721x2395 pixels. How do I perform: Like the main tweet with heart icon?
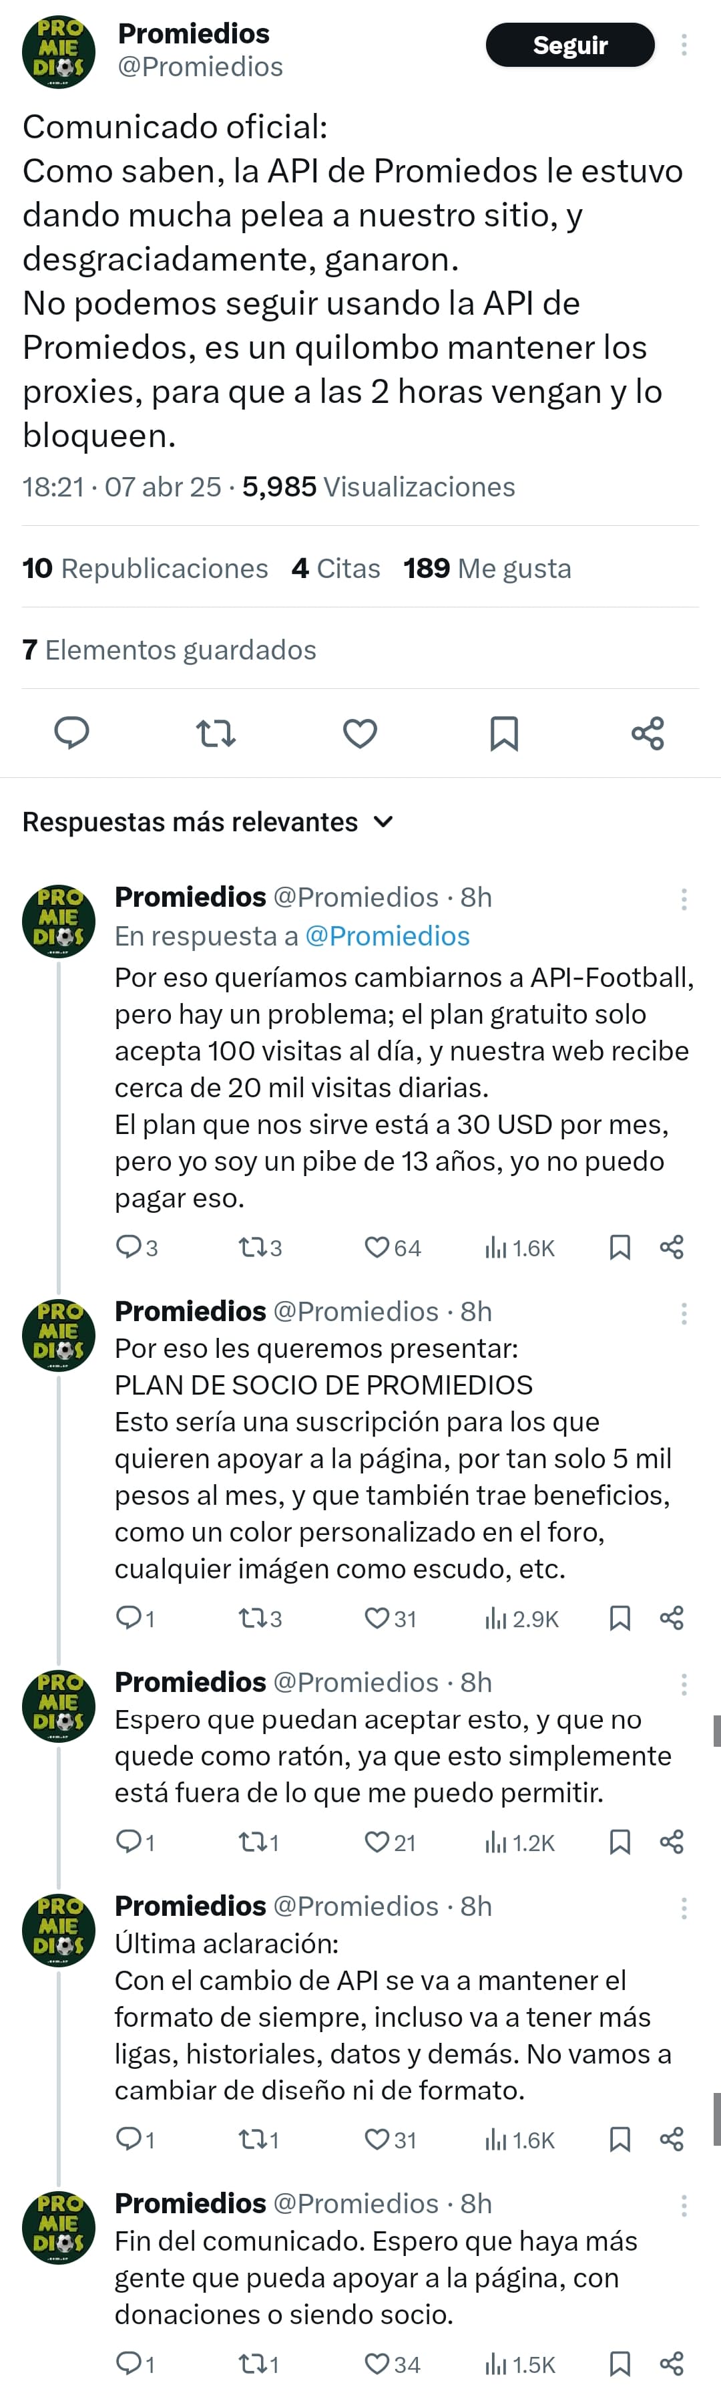click(x=360, y=734)
